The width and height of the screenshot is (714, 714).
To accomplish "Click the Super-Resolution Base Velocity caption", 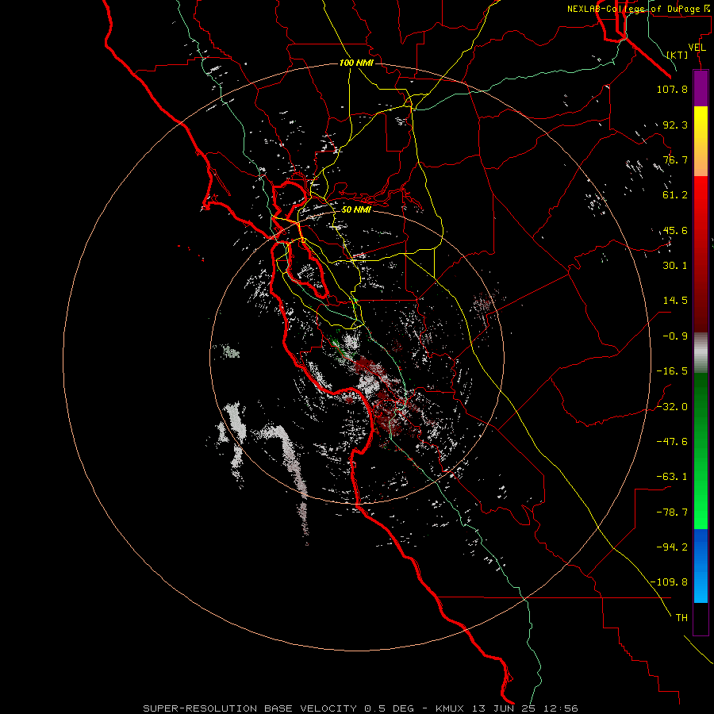I will pyautogui.click(x=360, y=708).
